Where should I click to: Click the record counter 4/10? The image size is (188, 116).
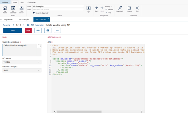pos(18,25)
